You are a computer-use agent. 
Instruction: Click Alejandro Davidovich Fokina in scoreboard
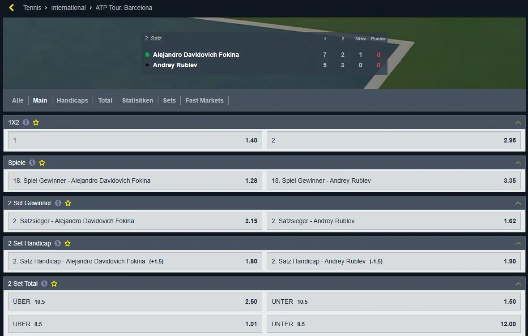[x=196, y=55]
